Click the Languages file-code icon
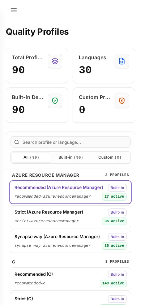 point(122,61)
